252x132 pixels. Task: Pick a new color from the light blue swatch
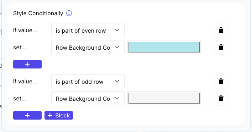pos(164,47)
